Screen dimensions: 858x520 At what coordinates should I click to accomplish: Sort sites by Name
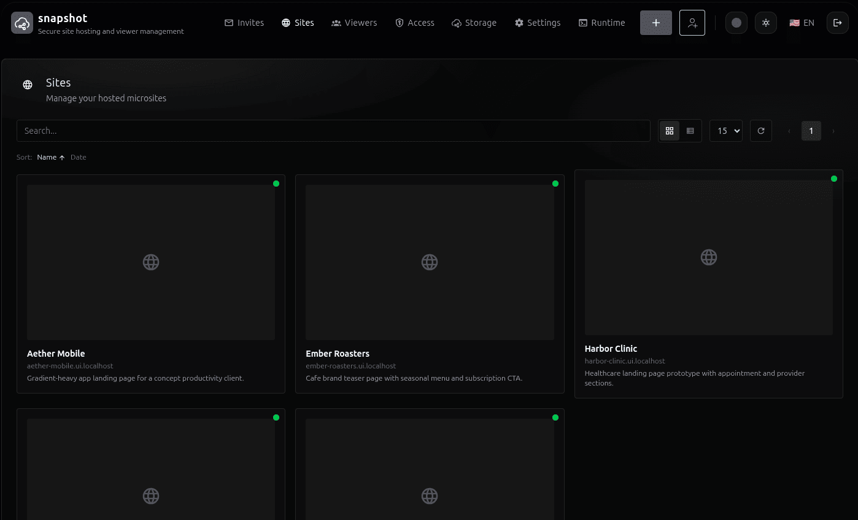51,157
